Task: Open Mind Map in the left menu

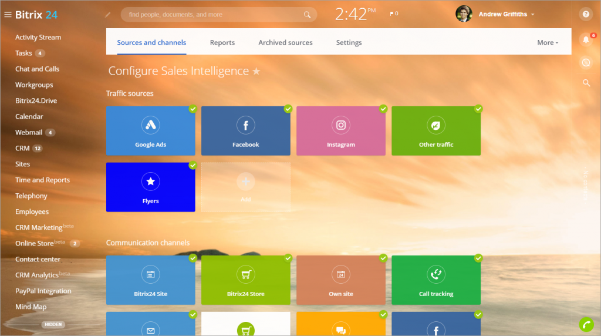Action: click(31, 307)
